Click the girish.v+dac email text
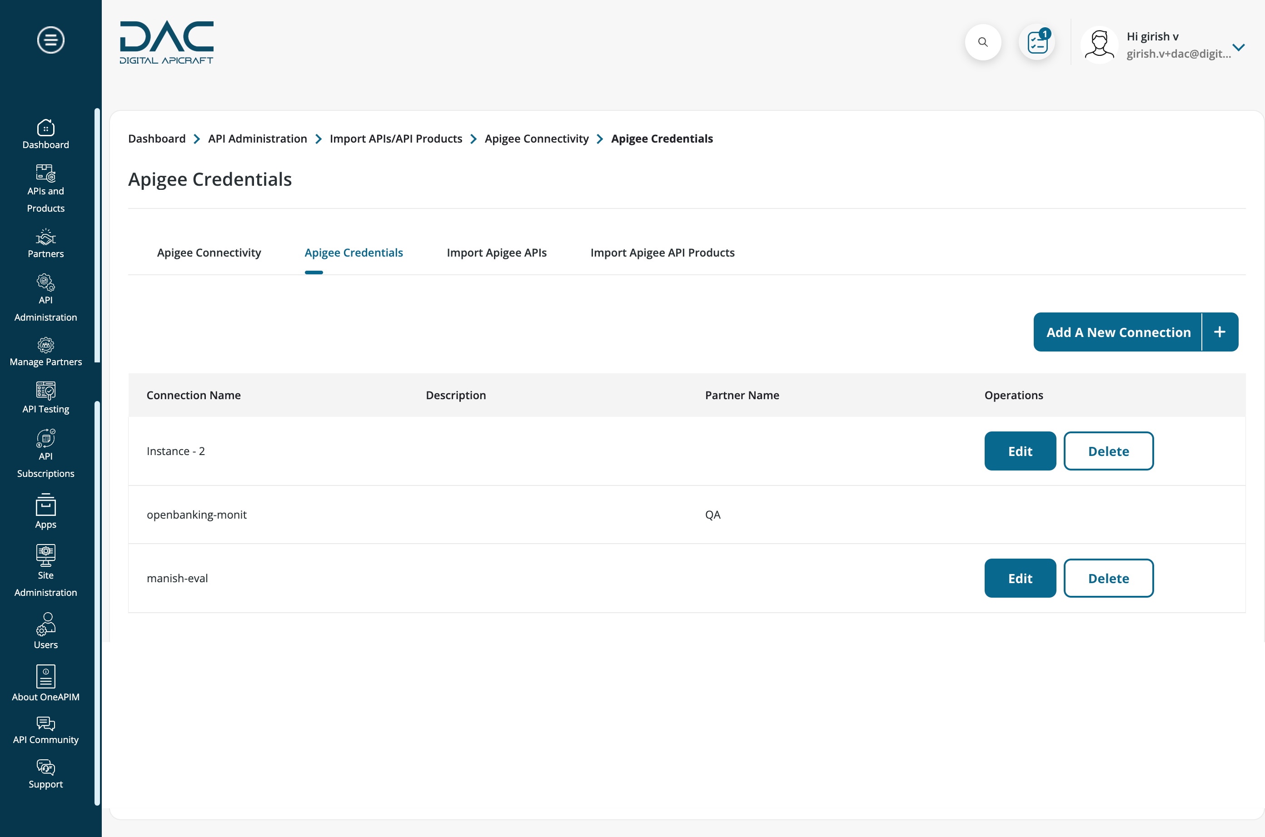This screenshot has height=837, width=1265. [x=1179, y=54]
